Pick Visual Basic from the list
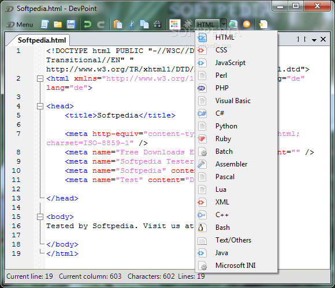 tap(236, 101)
